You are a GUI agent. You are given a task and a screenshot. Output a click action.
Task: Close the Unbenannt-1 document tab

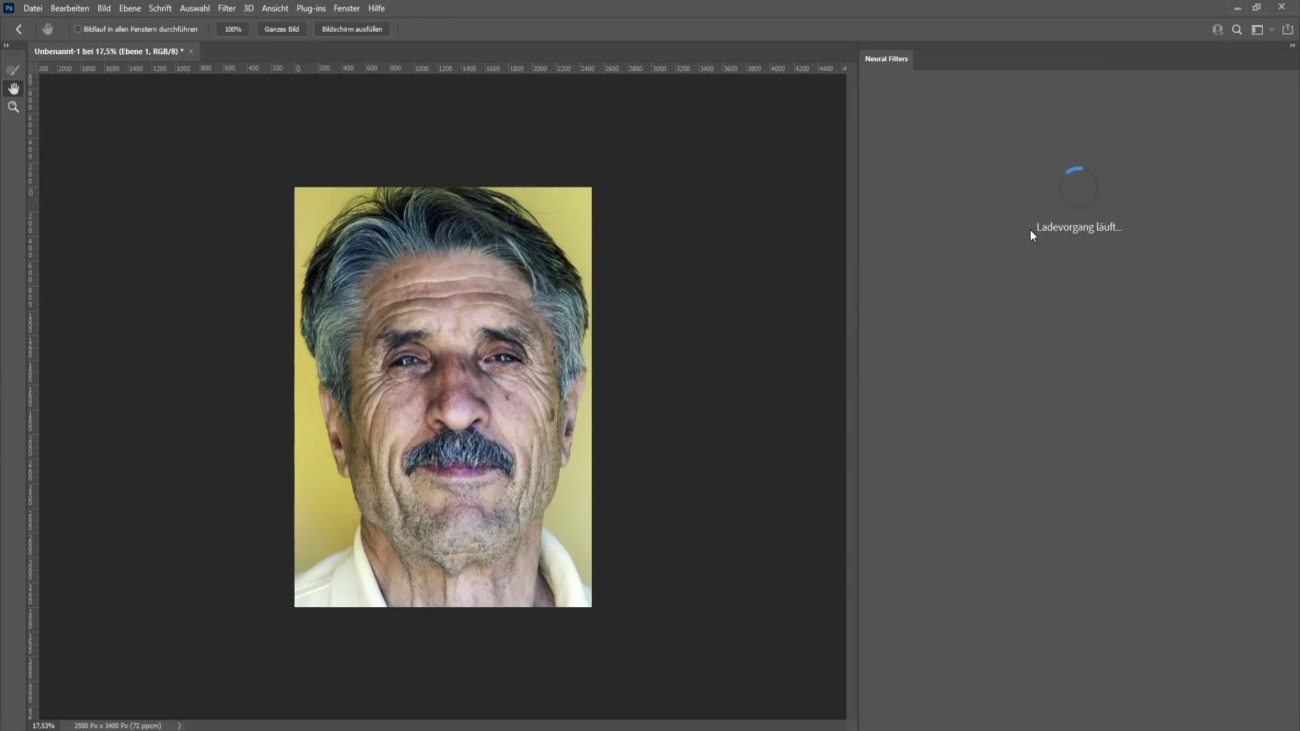(x=191, y=51)
